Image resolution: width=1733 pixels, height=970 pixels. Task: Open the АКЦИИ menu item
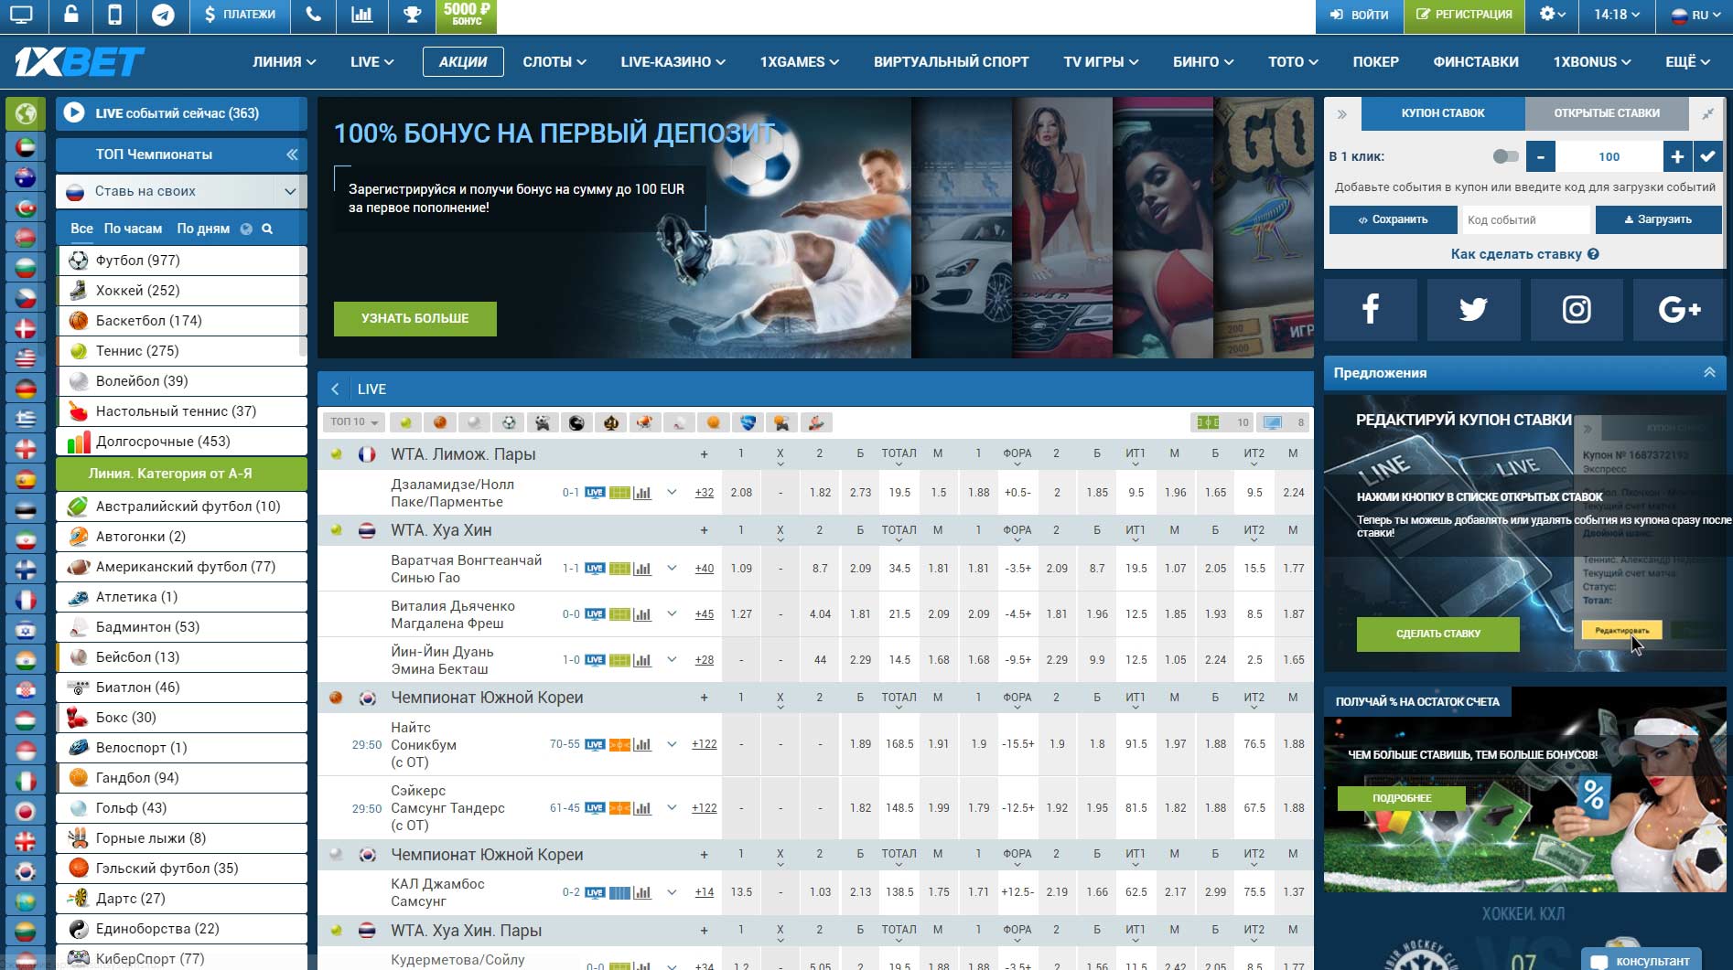click(x=462, y=61)
